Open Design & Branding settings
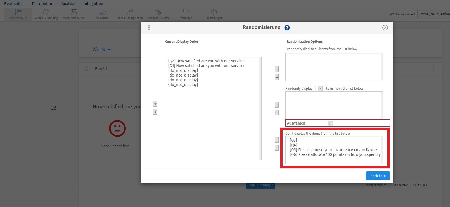Screen dimensions: 450x207 click(46, 14)
